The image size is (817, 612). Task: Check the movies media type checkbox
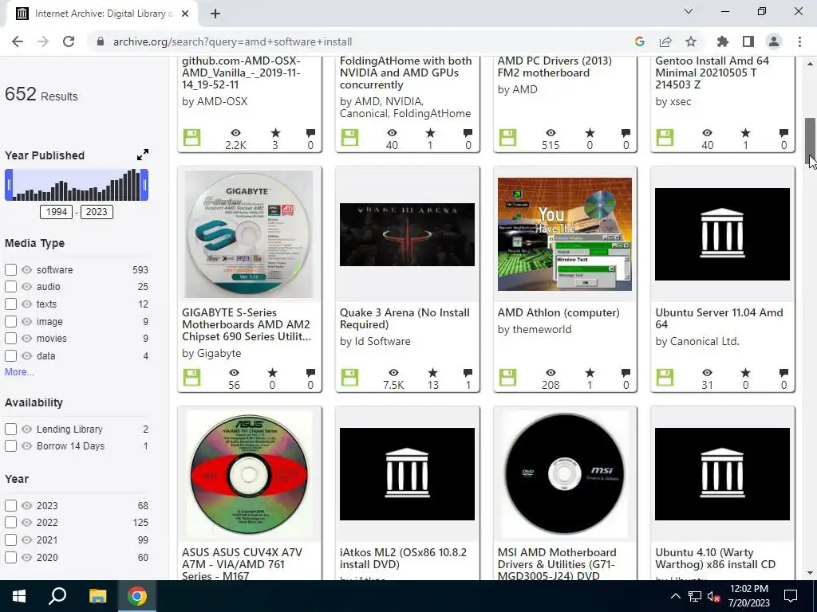(10, 338)
